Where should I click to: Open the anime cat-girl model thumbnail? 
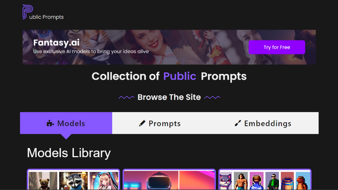coord(104,181)
